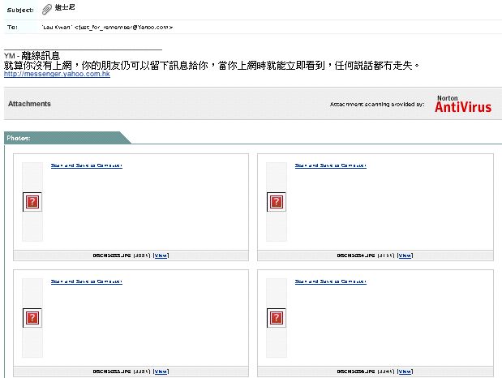
Task: Open View link of top-right JPG attachment
Action: click(x=405, y=256)
